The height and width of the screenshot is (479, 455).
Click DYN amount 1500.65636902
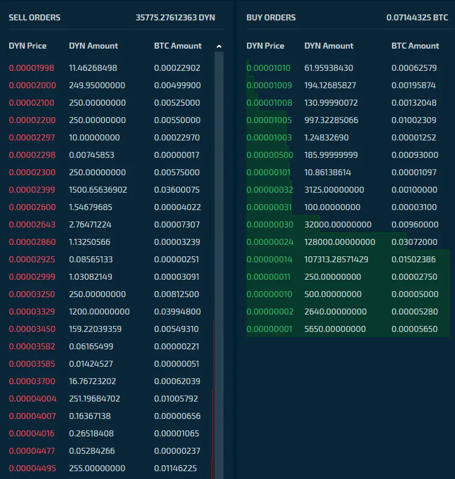(98, 190)
